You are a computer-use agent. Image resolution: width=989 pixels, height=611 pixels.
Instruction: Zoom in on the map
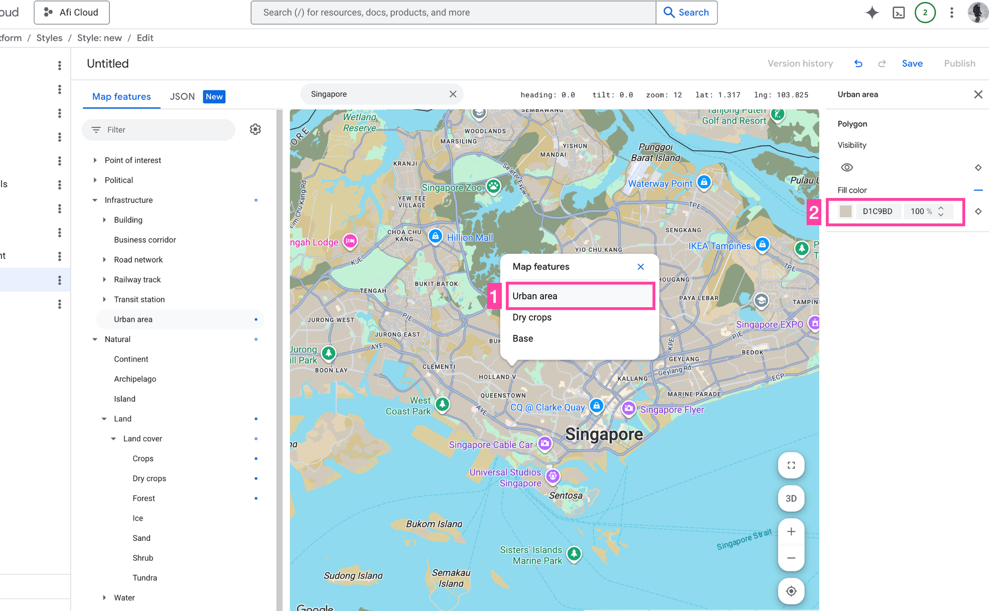pyautogui.click(x=791, y=531)
